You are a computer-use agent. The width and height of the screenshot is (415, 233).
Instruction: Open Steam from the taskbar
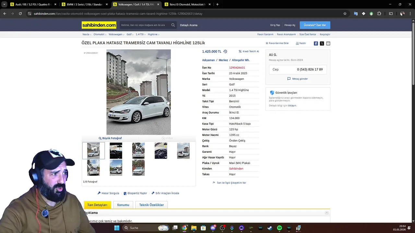click(x=270, y=228)
